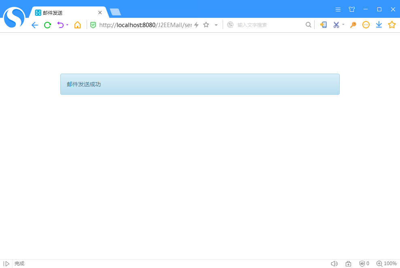The height and width of the screenshot is (268, 400).
Task: Reload the current page
Action: [47, 25]
